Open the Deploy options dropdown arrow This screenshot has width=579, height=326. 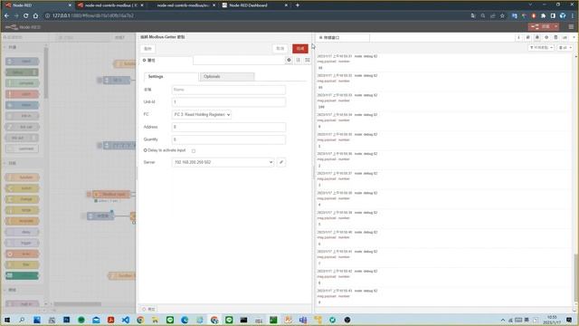tap(555, 26)
